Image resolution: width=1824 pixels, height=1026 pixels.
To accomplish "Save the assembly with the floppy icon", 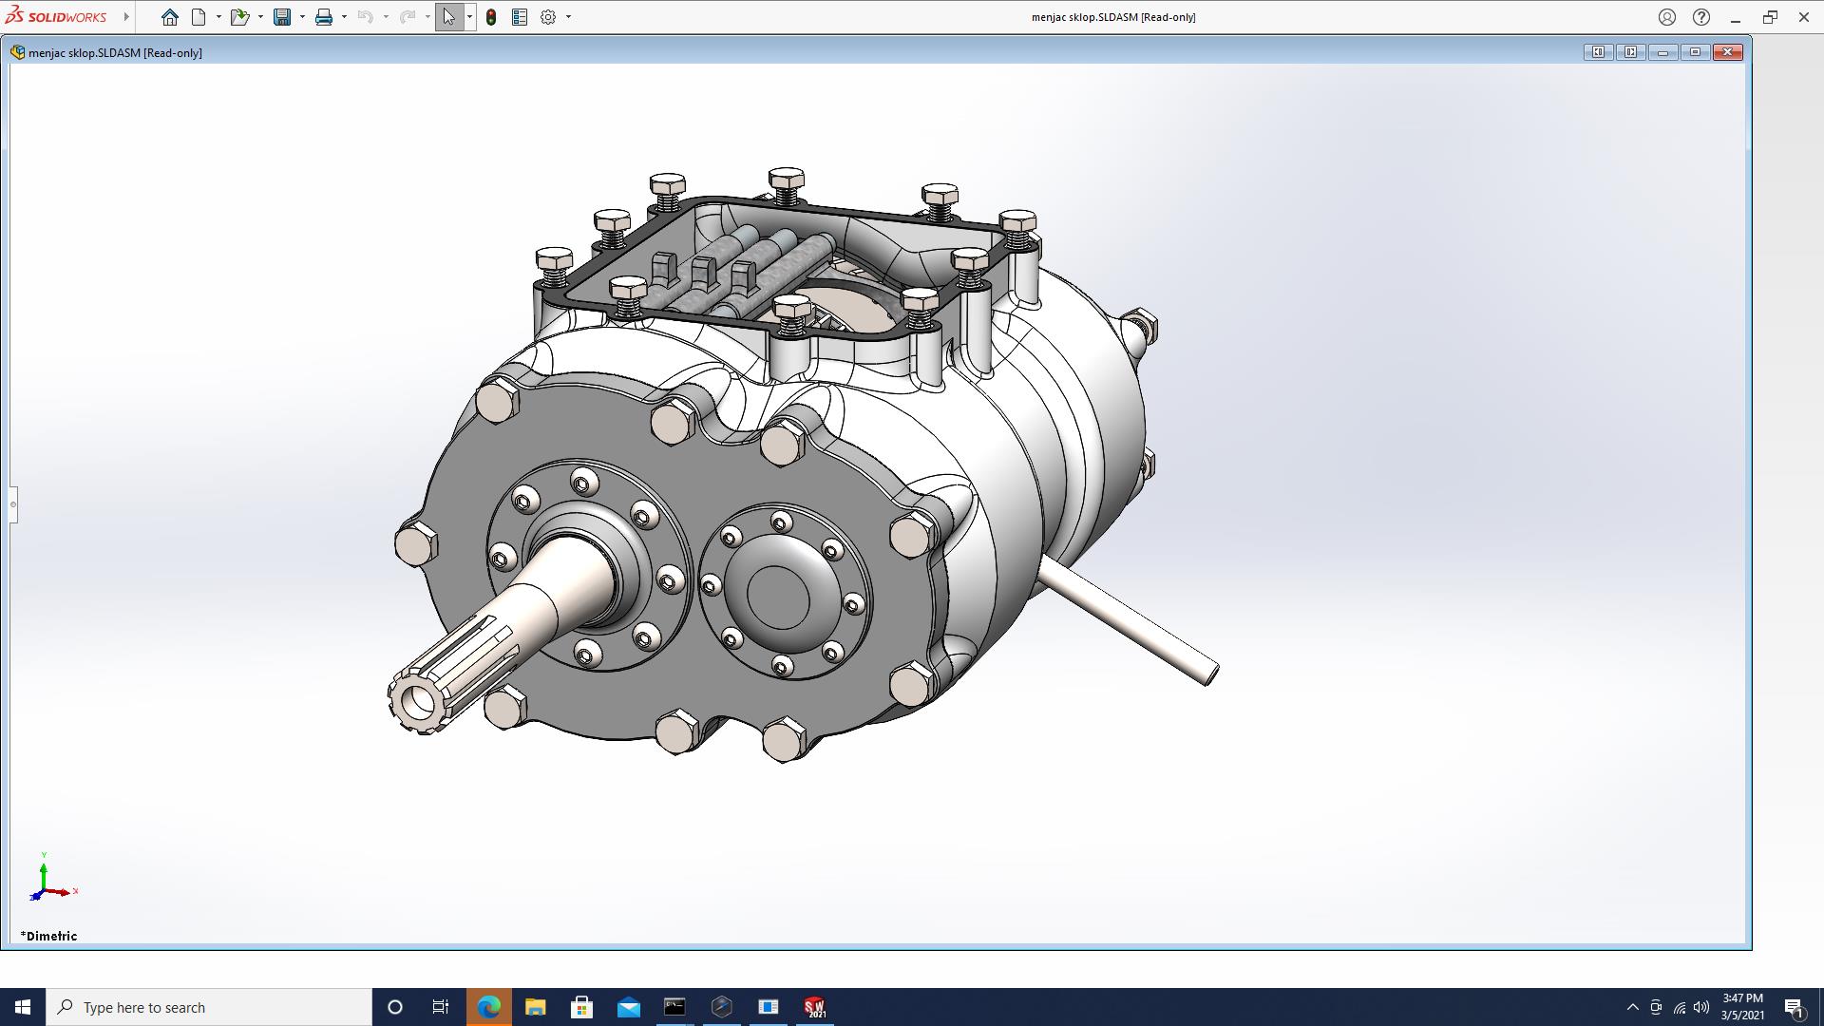I will tap(282, 17).
